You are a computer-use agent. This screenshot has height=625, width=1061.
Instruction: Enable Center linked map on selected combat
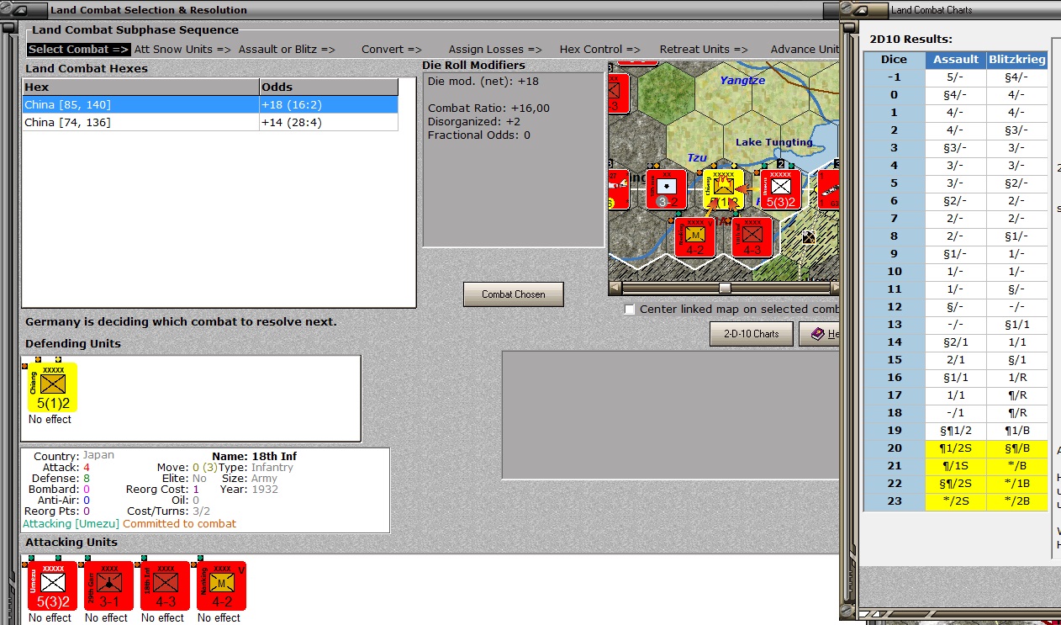coord(630,310)
